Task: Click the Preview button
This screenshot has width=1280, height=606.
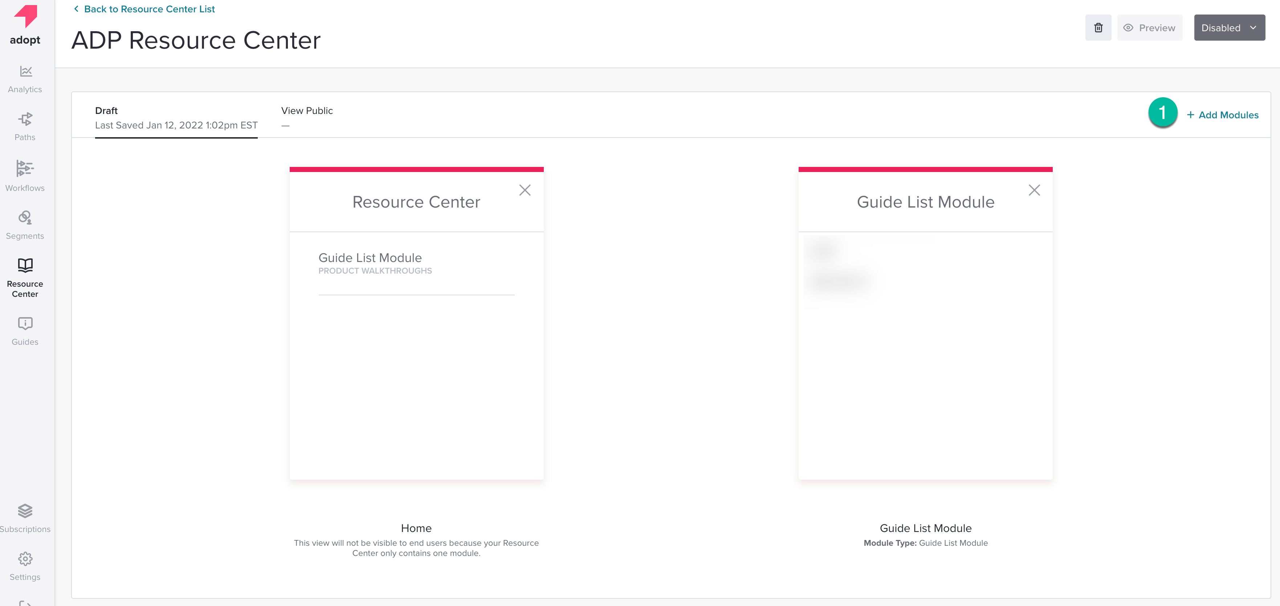Action: click(x=1150, y=28)
